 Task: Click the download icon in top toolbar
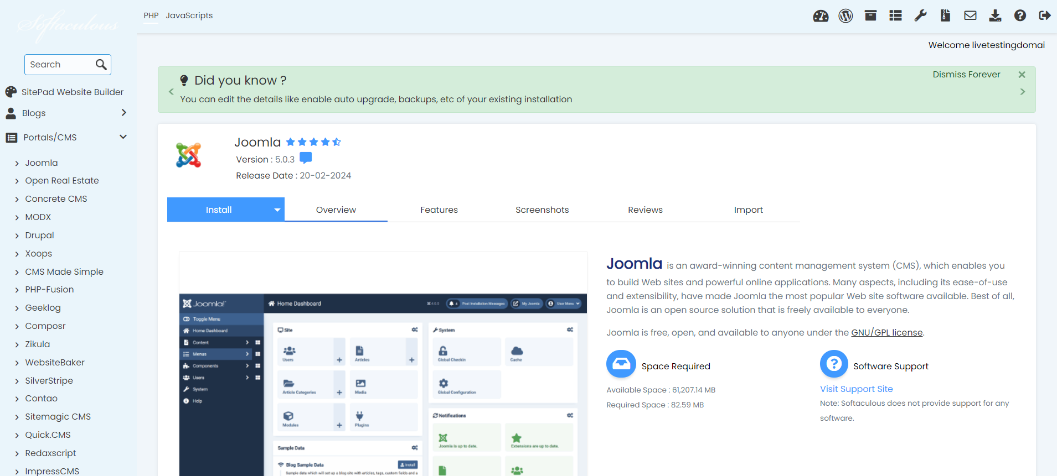coord(995,15)
